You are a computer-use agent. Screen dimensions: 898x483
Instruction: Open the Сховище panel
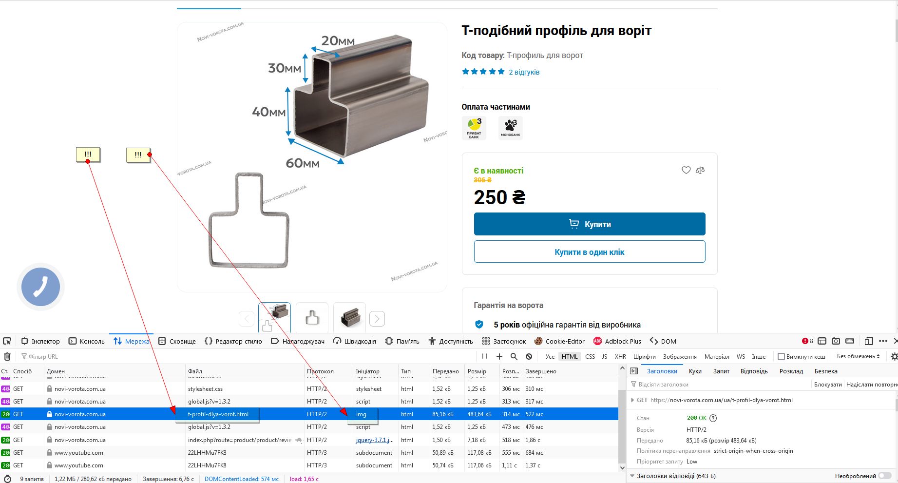[177, 341]
